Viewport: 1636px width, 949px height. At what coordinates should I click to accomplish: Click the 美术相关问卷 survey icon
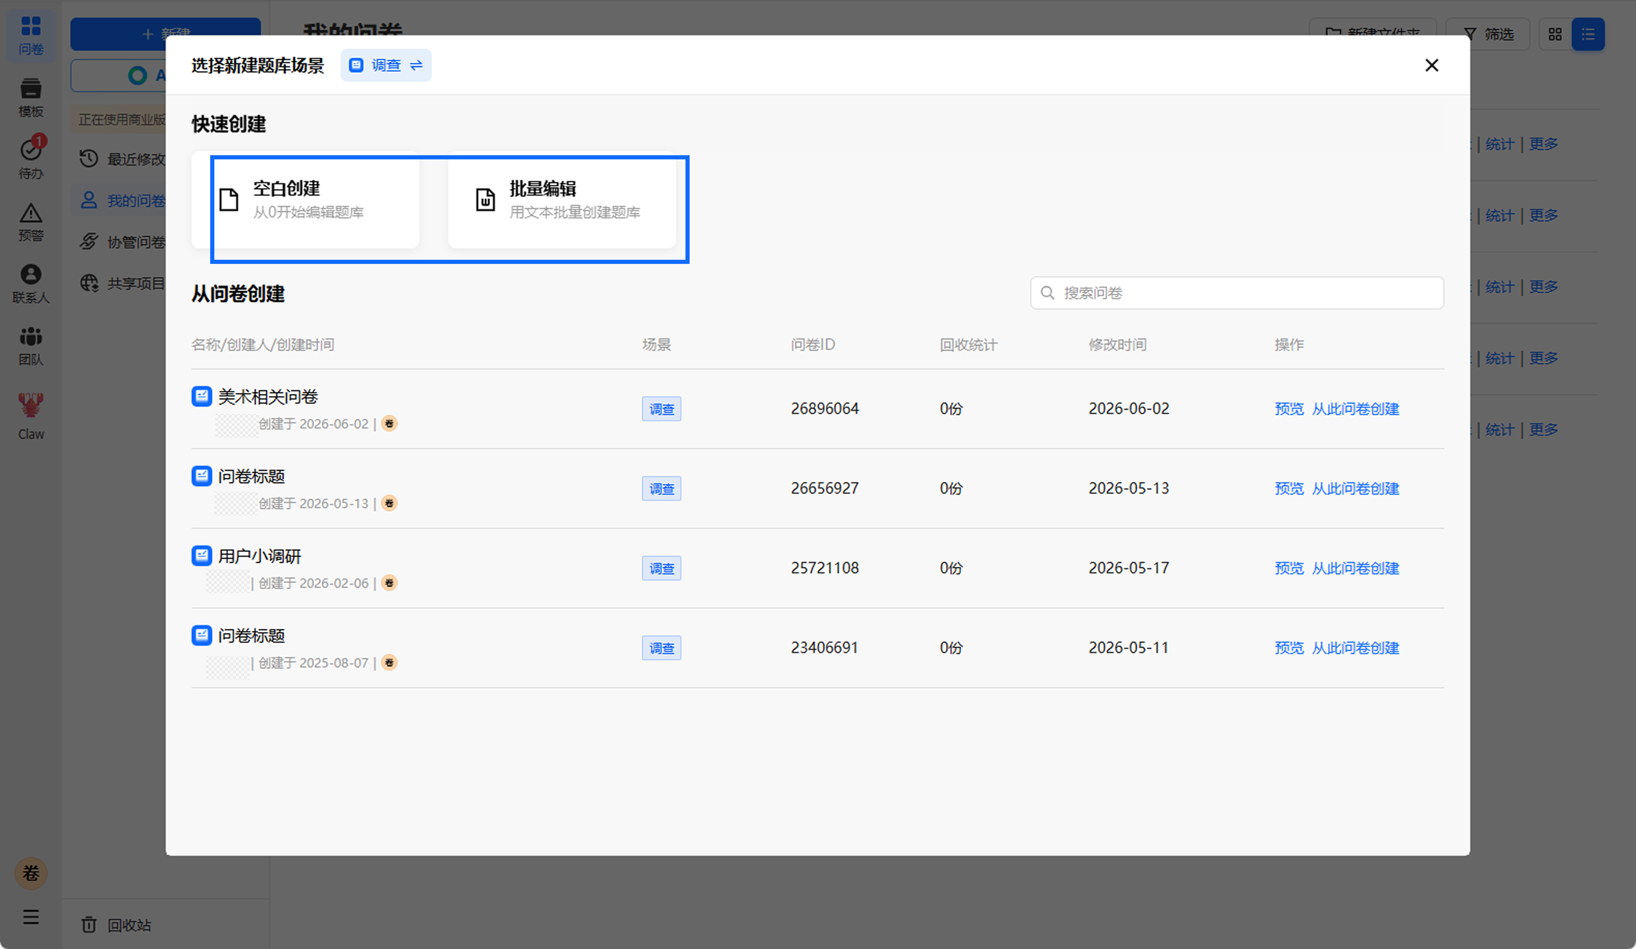click(202, 396)
